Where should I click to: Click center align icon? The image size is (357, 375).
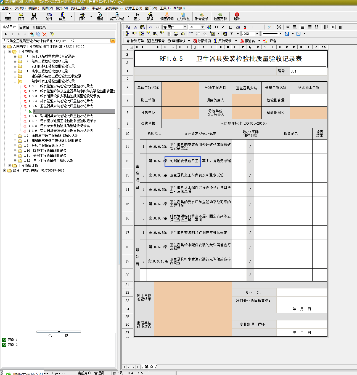click(x=302, y=27)
